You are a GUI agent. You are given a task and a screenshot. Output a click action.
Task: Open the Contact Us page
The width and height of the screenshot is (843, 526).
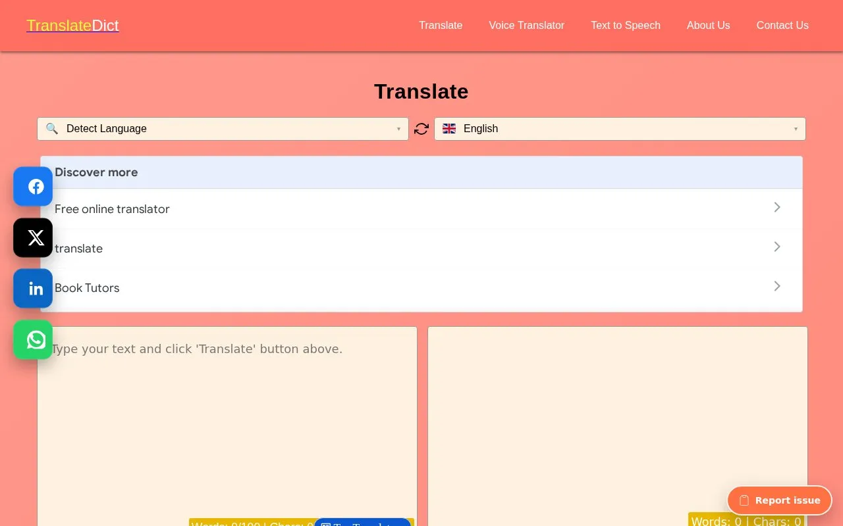pos(782,25)
